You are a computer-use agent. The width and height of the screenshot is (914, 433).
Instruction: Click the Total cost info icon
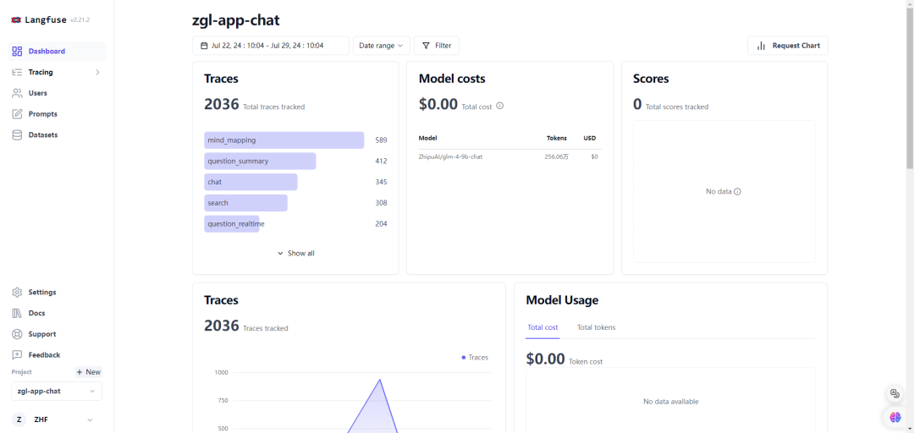[x=499, y=106]
